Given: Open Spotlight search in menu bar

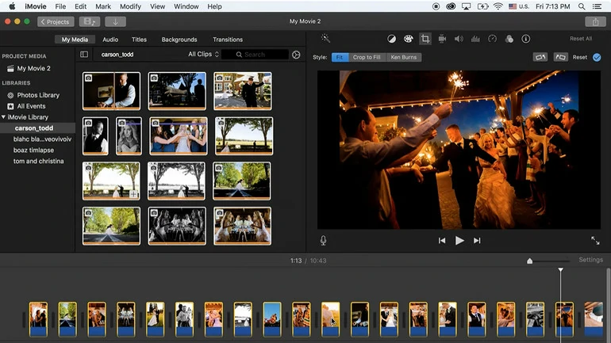Looking at the screenshot, I should [x=582, y=6].
